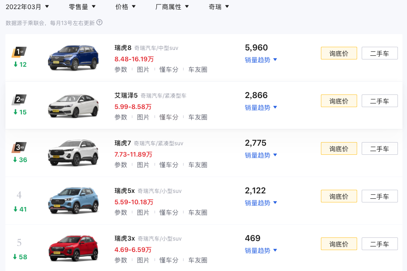Screen dimensions: 407x271
Task: Expand the 2022年03月 date dropdown
Action: pos(27,7)
